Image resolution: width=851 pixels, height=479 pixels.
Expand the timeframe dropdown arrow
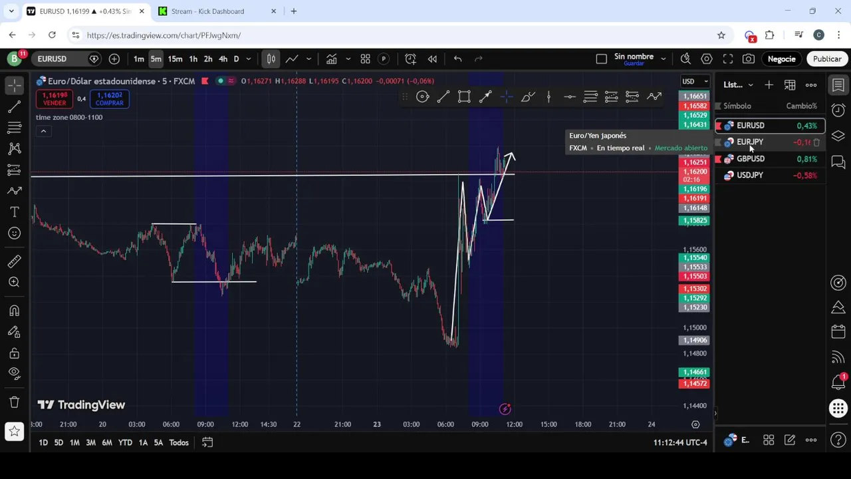(x=249, y=59)
